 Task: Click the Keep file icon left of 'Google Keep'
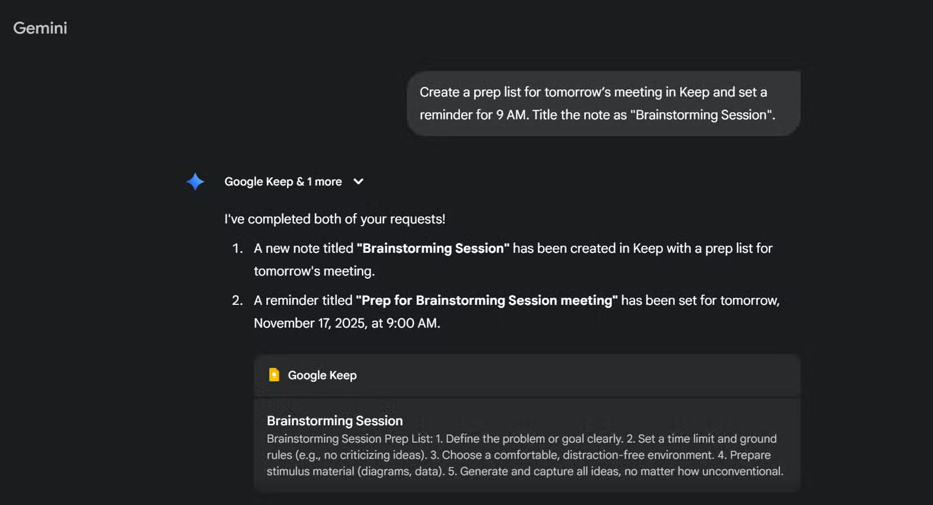274,374
